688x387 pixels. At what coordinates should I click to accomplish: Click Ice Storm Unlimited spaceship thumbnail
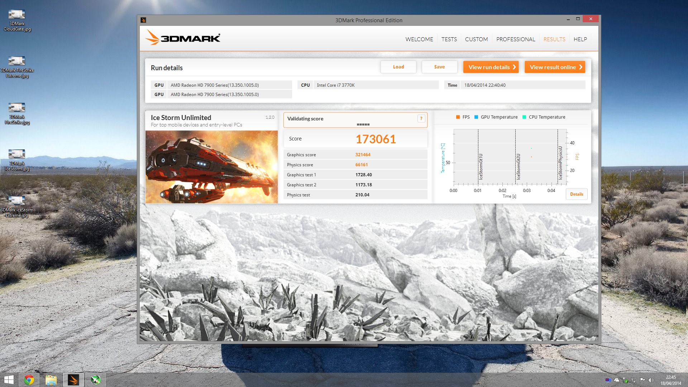(211, 167)
